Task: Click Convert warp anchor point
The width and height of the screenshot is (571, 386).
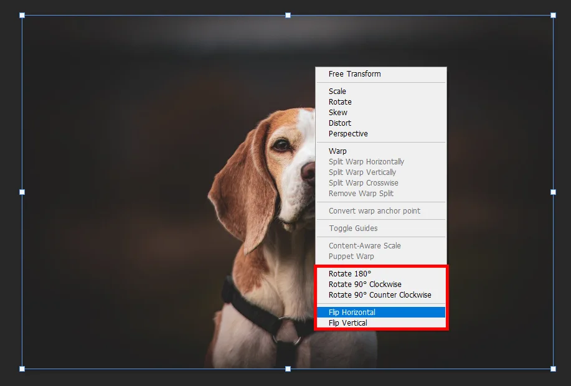Action: (x=381, y=211)
